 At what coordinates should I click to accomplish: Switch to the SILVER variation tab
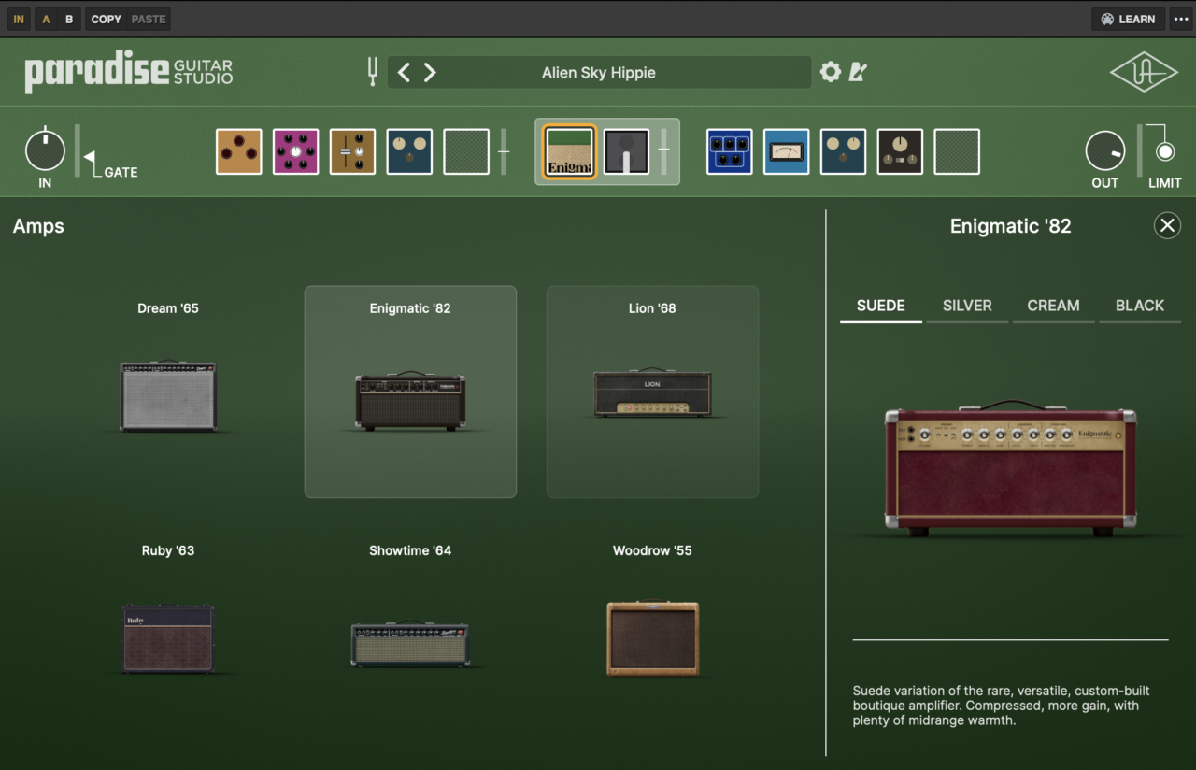tap(967, 306)
